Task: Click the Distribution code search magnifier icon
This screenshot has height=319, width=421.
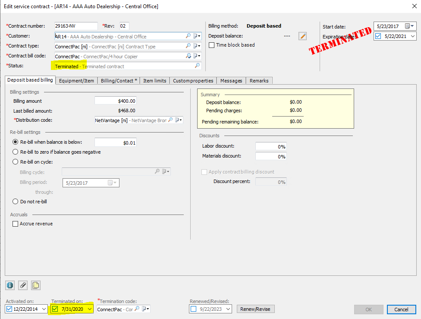Action: coord(170,120)
